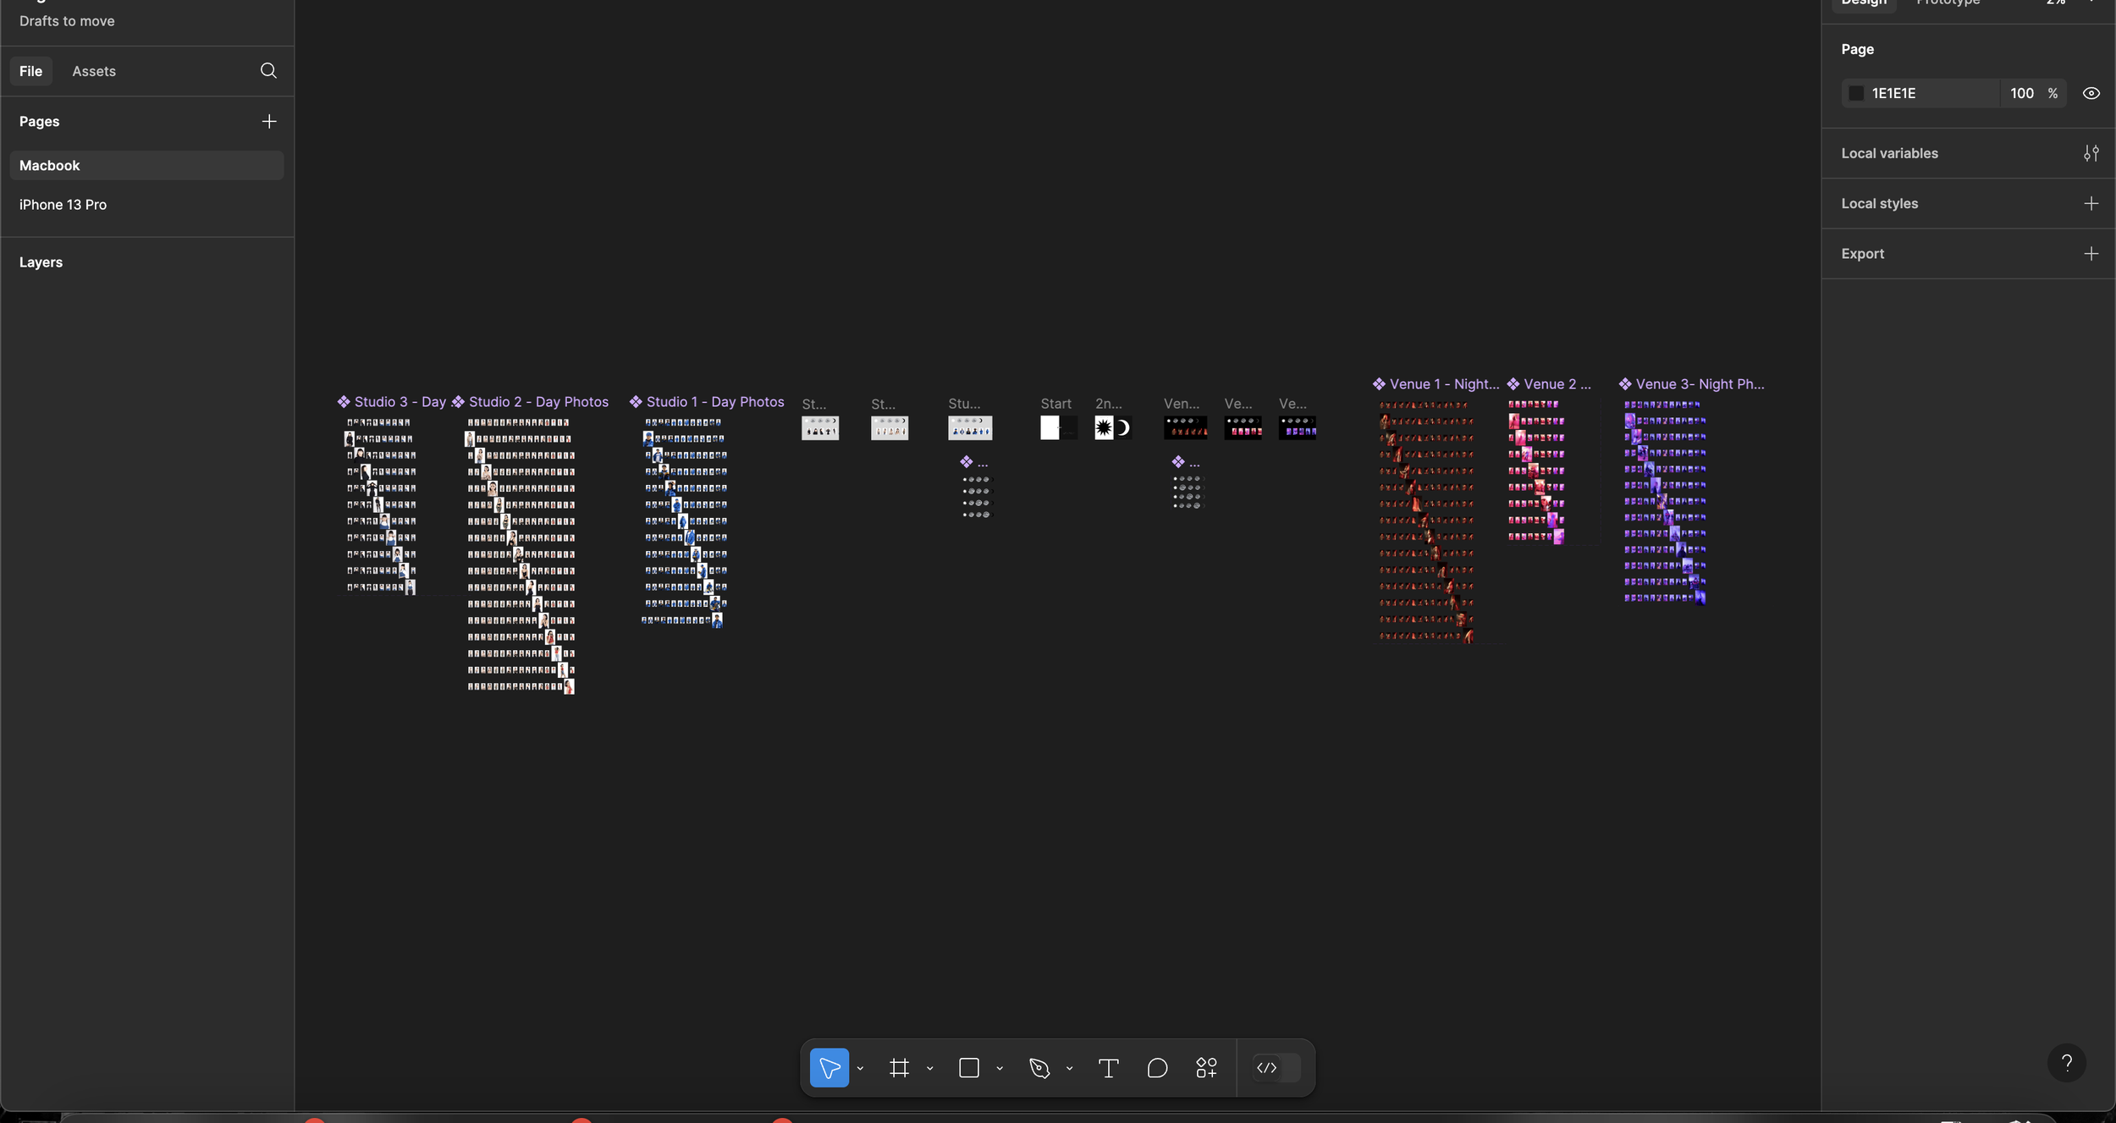Click the search icon in left panel
This screenshot has height=1123, width=2116.
tap(268, 70)
